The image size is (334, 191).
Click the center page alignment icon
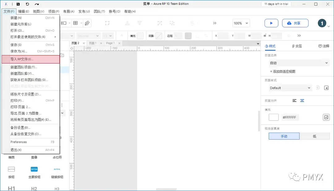pos(302,100)
